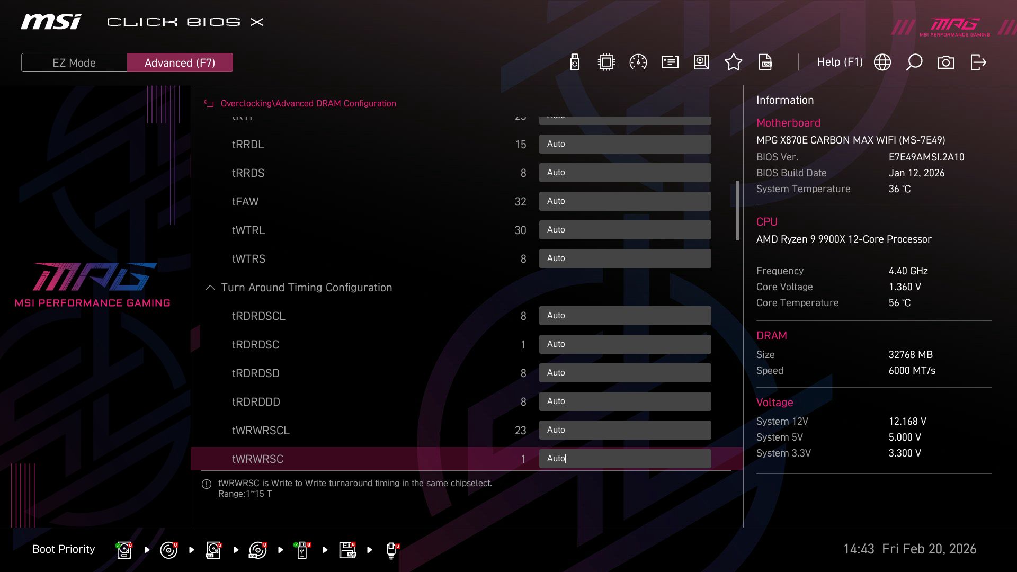
Task: Open the Favorites star icon
Action: tap(734, 62)
